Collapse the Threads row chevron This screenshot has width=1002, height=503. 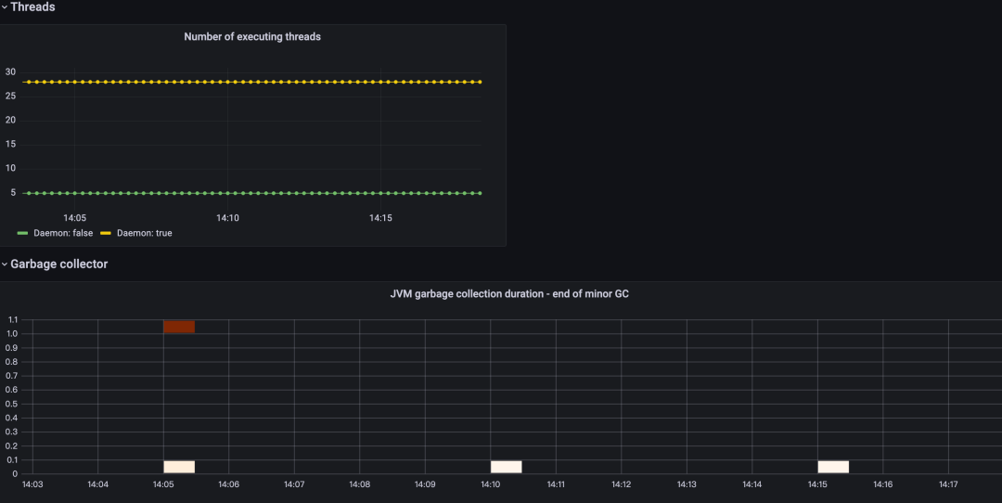click(x=5, y=7)
